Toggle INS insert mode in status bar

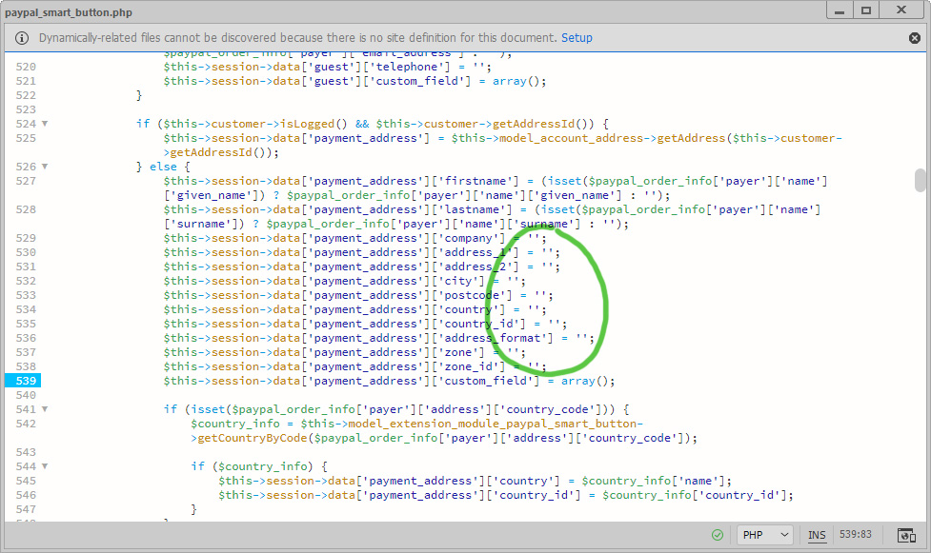[817, 535]
